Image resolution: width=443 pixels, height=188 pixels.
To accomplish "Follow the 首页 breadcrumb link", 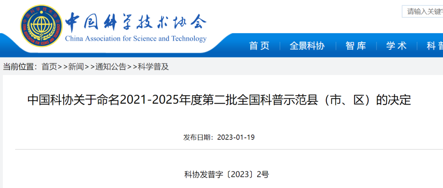I will (x=50, y=67).
